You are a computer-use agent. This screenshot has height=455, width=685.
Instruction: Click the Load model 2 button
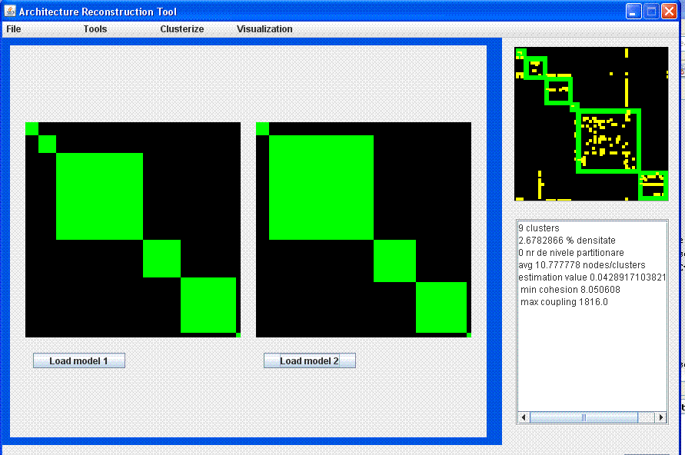tap(309, 360)
